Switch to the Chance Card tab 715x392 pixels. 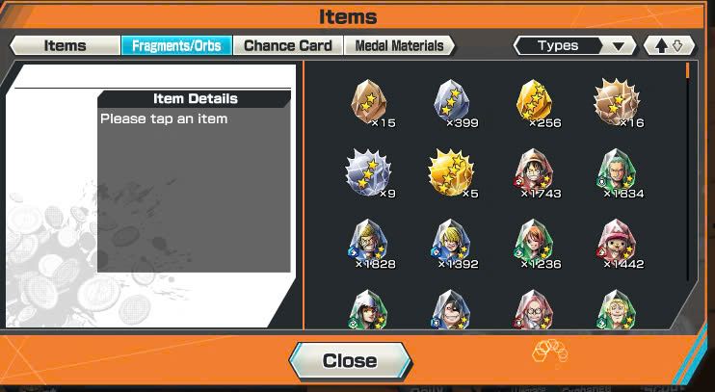tap(288, 45)
